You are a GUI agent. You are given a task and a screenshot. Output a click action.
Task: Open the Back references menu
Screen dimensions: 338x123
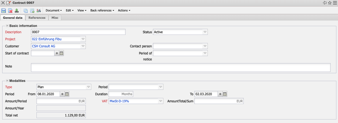coord(102,10)
